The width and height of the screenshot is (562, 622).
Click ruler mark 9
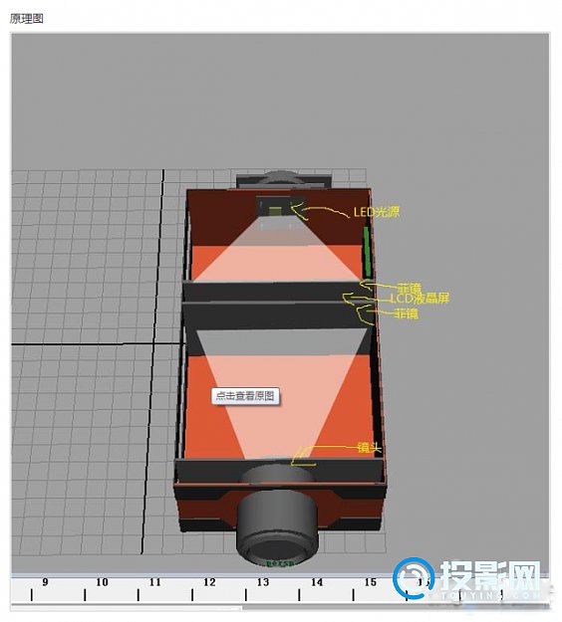tap(45, 582)
